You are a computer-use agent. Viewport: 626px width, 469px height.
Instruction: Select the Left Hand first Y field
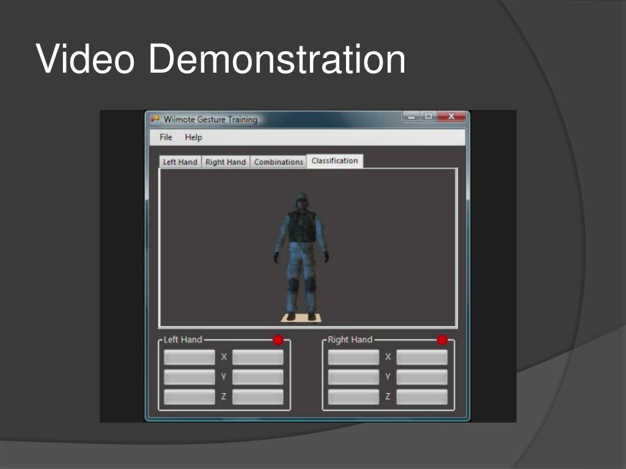click(190, 377)
